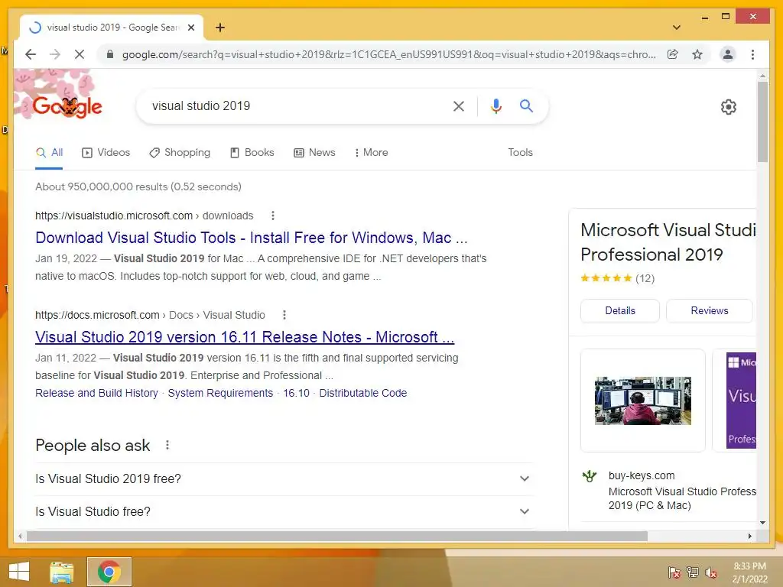Open the purple Visual Studio box image
783x587 pixels.
(741, 401)
